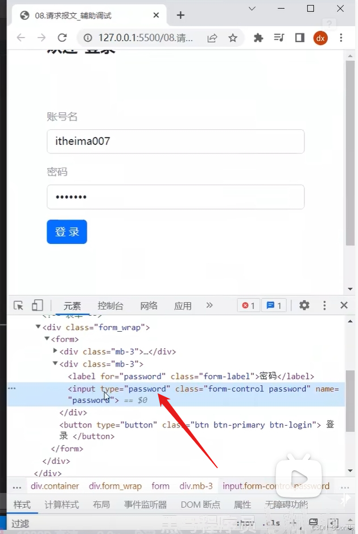
Task: Close the DevTools panel
Action: pyautogui.click(x=344, y=305)
